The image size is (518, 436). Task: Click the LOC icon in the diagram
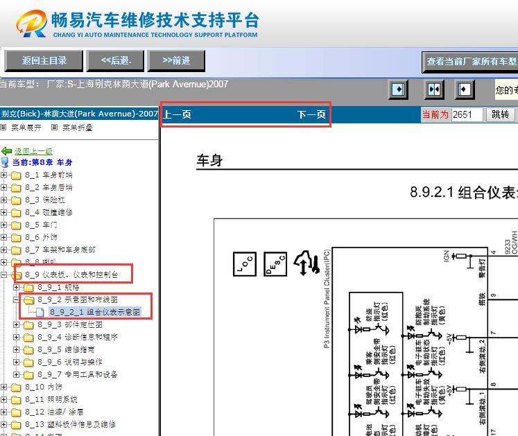[245, 264]
